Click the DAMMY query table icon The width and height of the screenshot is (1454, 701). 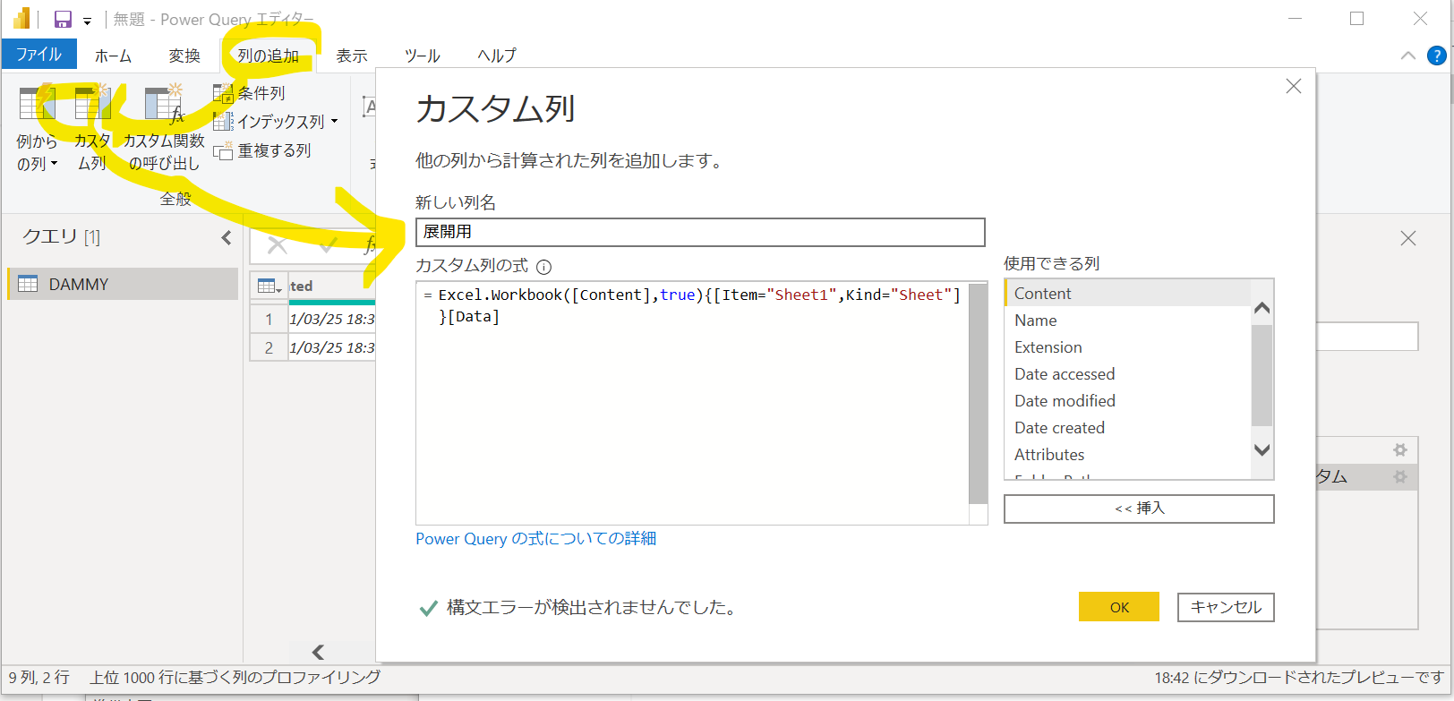pyautogui.click(x=28, y=284)
